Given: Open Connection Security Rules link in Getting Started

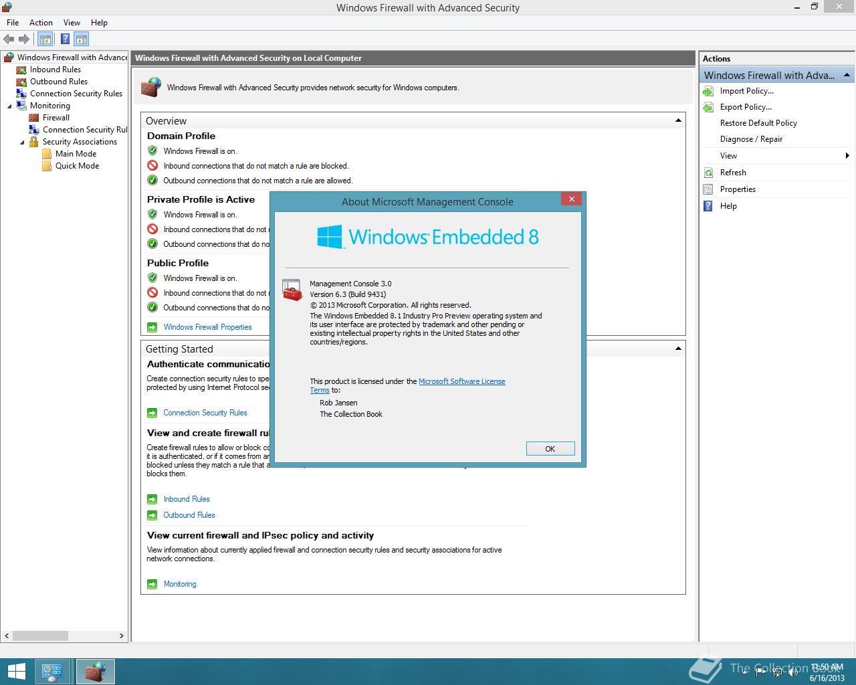Looking at the screenshot, I should coord(205,413).
